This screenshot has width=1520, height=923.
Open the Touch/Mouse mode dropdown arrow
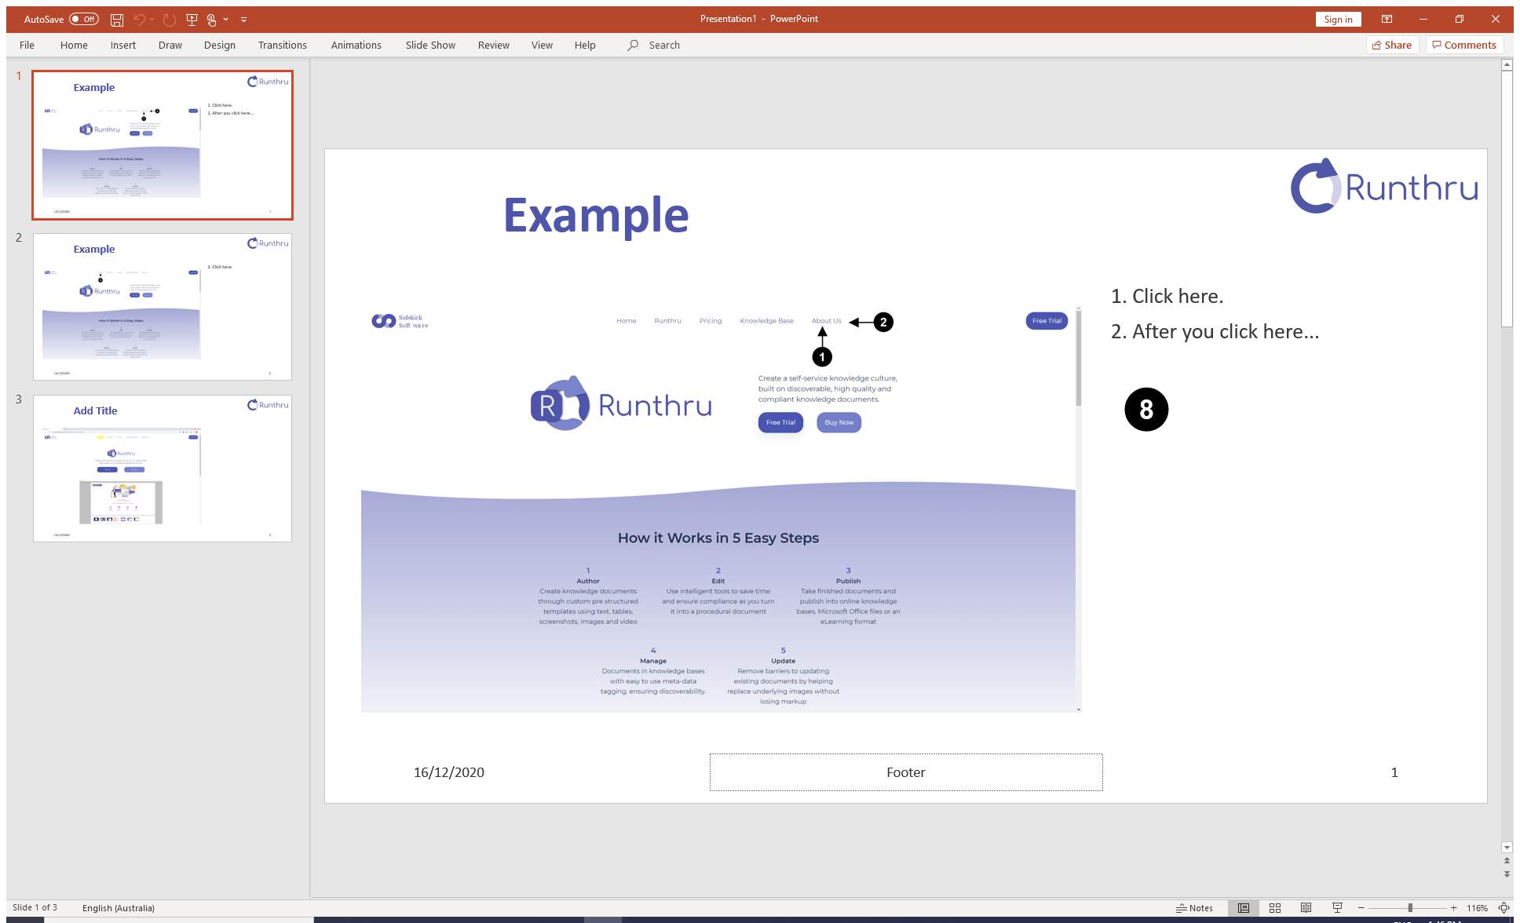[226, 20]
